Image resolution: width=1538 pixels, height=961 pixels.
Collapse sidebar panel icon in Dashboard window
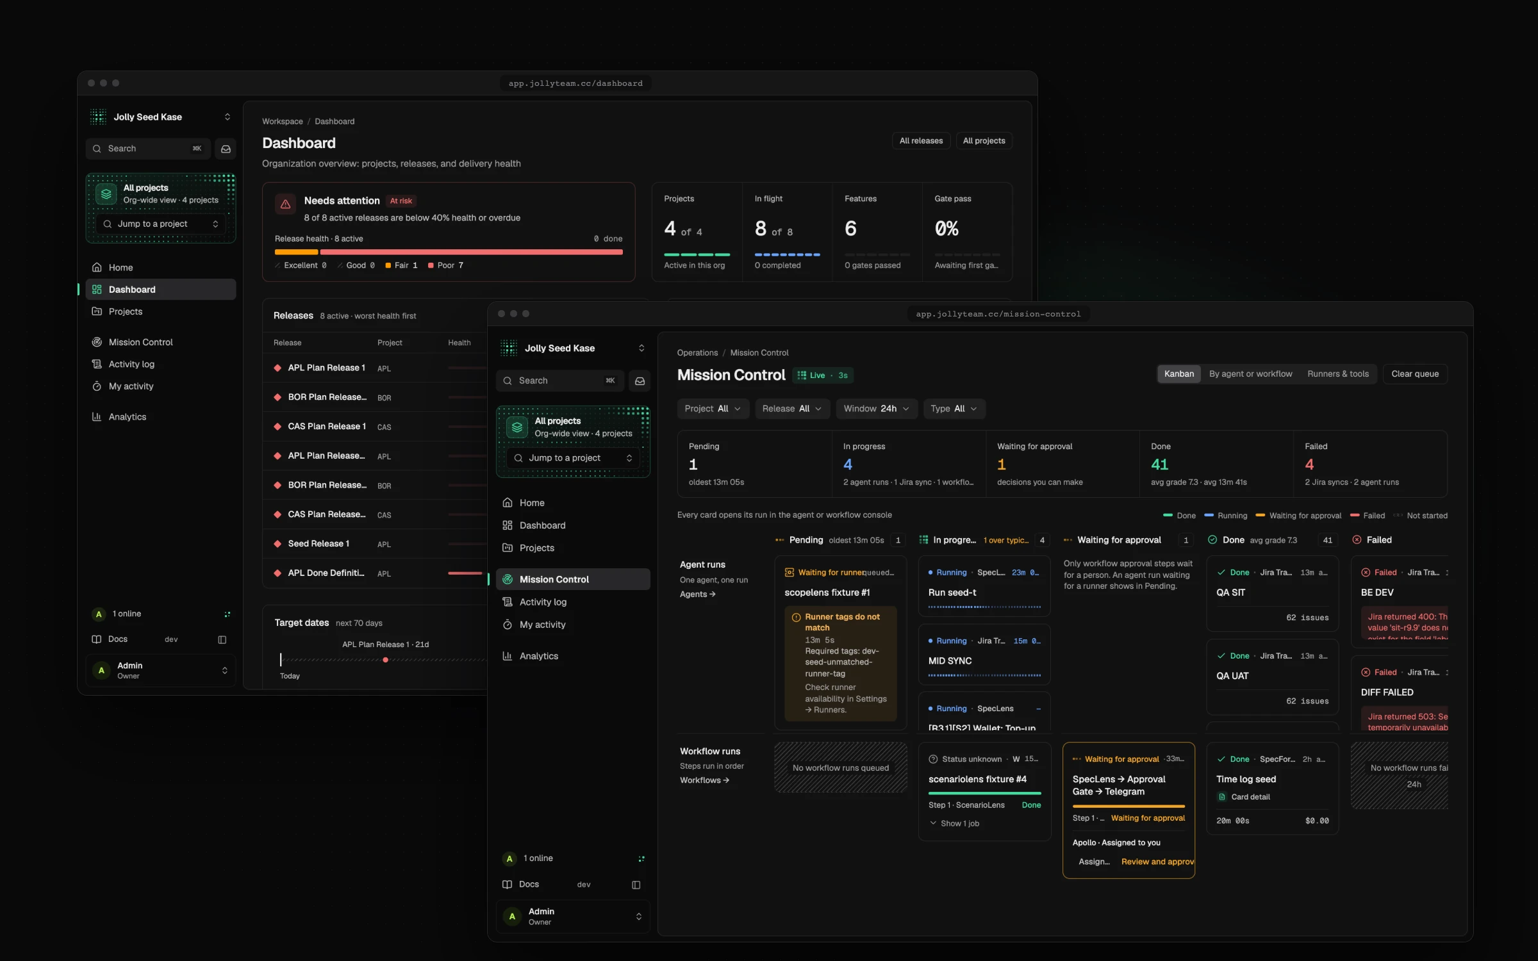[x=222, y=639]
